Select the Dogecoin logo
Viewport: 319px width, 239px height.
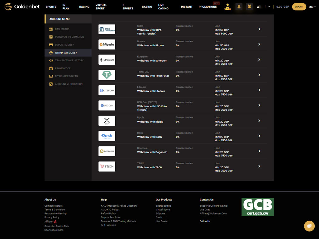[107, 151]
